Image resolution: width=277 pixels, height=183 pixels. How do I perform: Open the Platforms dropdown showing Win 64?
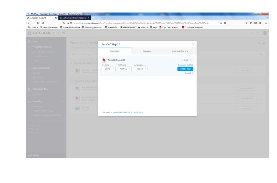click(124, 69)
